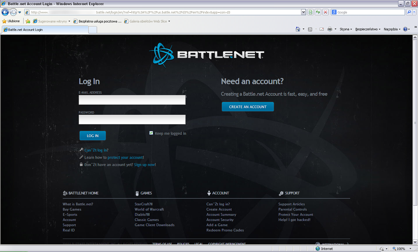This screenshot has width=418, height=252.
Task: Open Buy Games footer link
Action: point(72,209)
